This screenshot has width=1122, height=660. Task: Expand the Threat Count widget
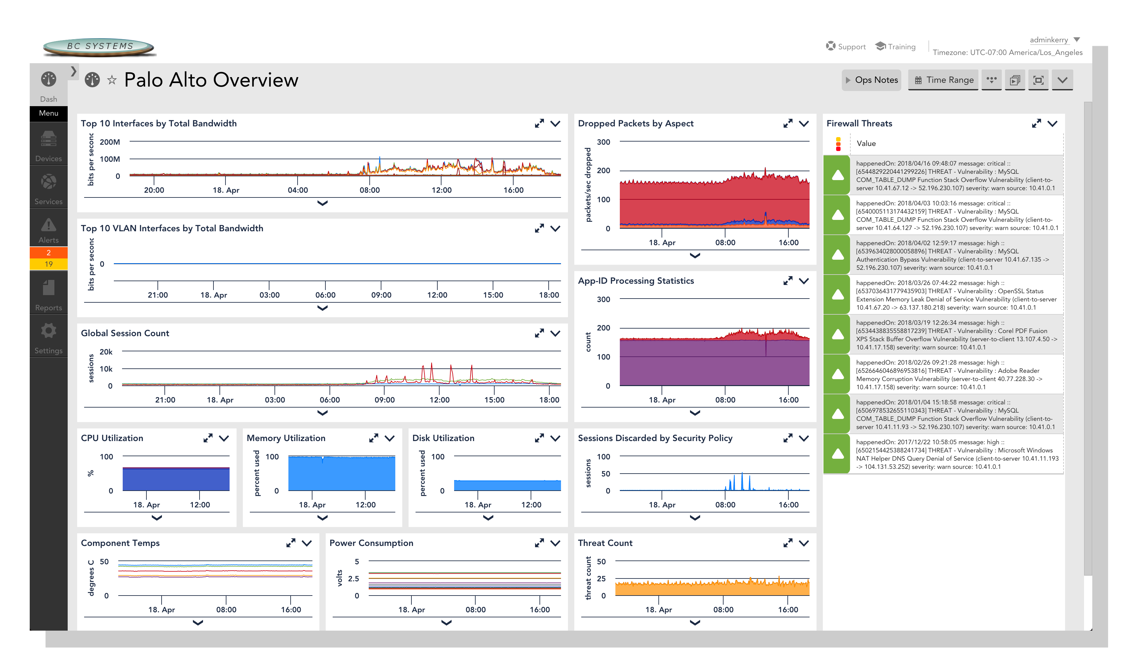click(x=788, y=543)
